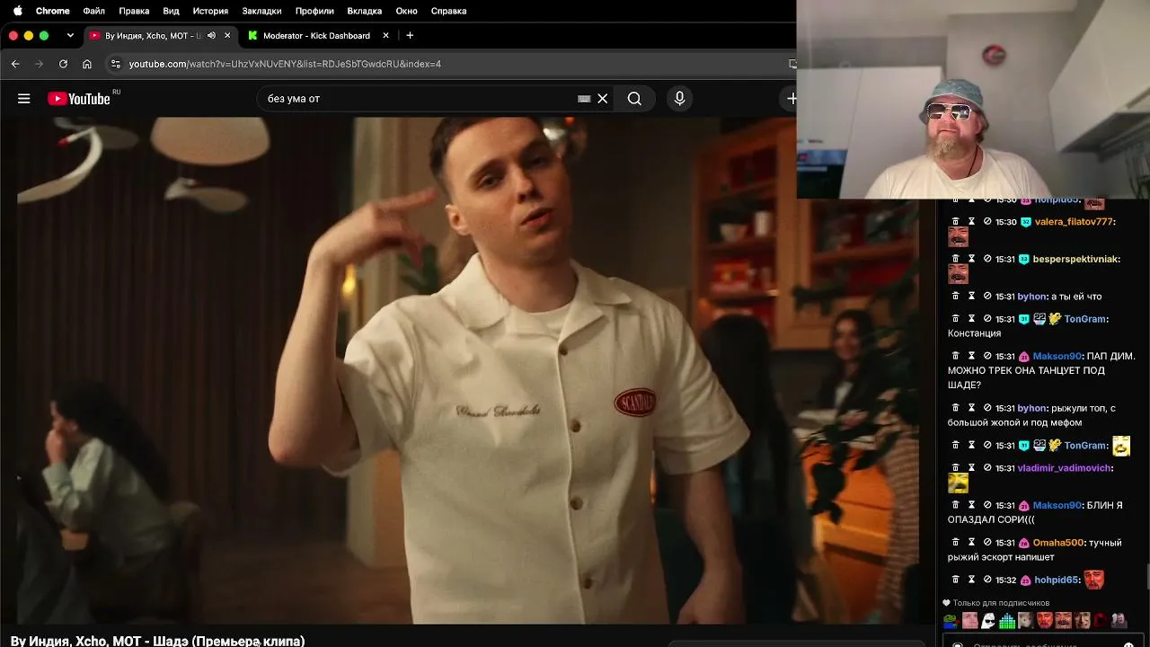Click the 'Только для подписчиков' label

tap(1001, 603)
